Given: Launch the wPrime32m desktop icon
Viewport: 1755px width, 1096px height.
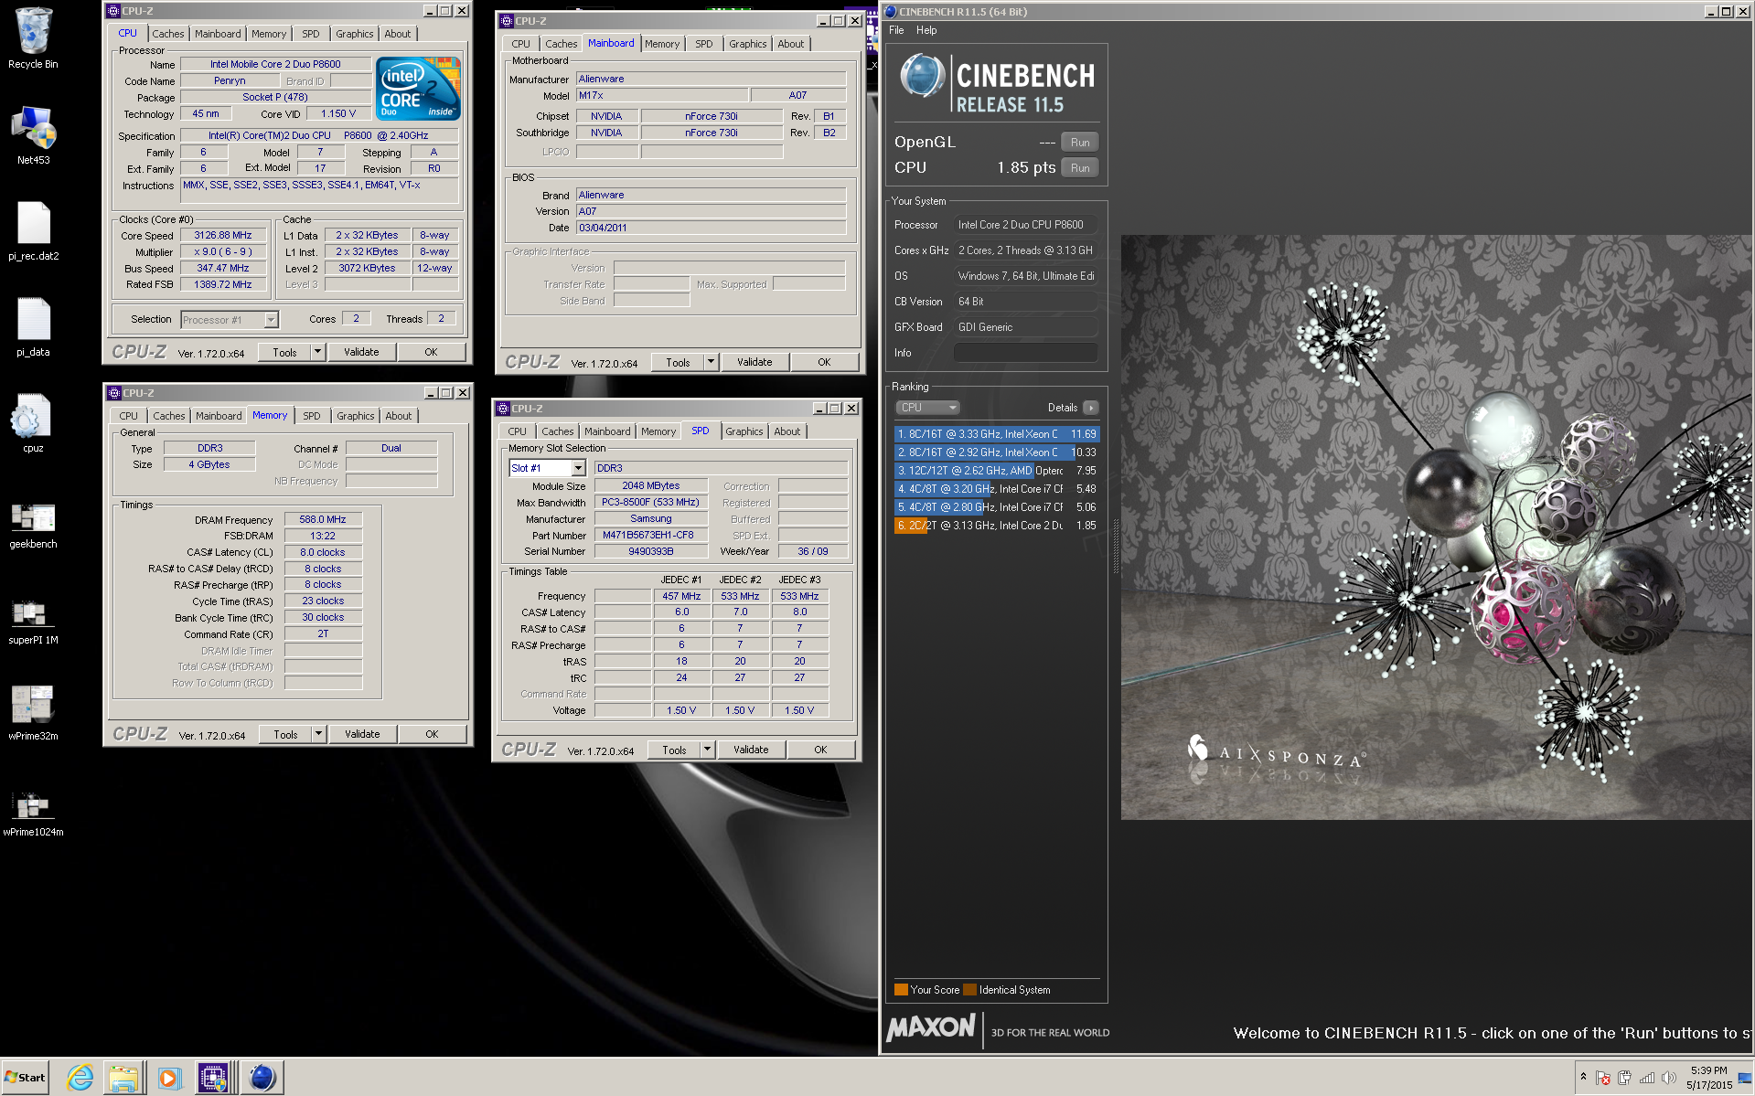Looking at the screenshot, I should click(33, 712).
